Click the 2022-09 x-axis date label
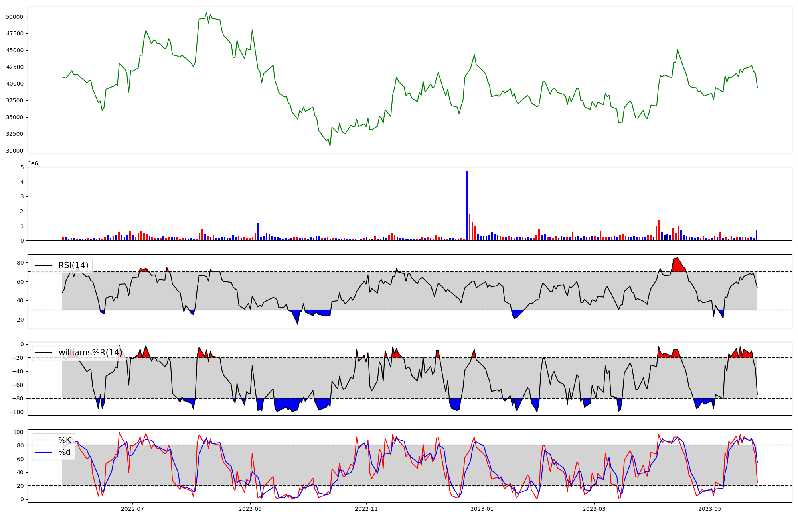 point(250,509)
